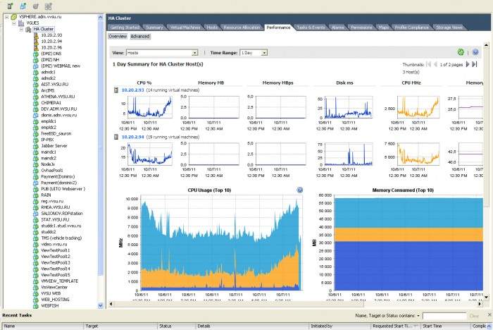Screen dimensions: 493x330
Task: Click the Recent Tasks filter text field
Action: 444,316
